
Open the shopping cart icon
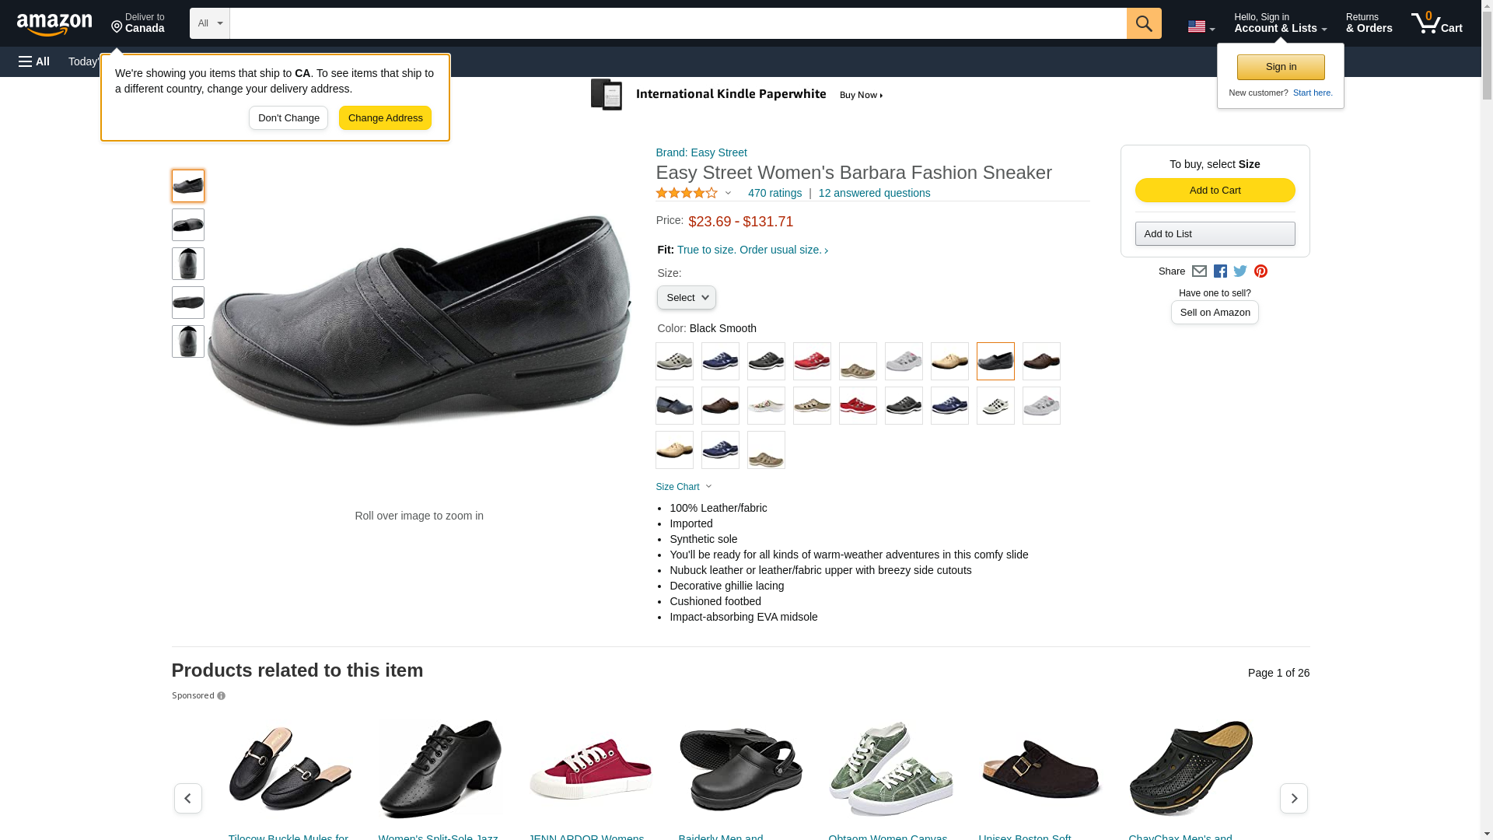(1436, 23)
